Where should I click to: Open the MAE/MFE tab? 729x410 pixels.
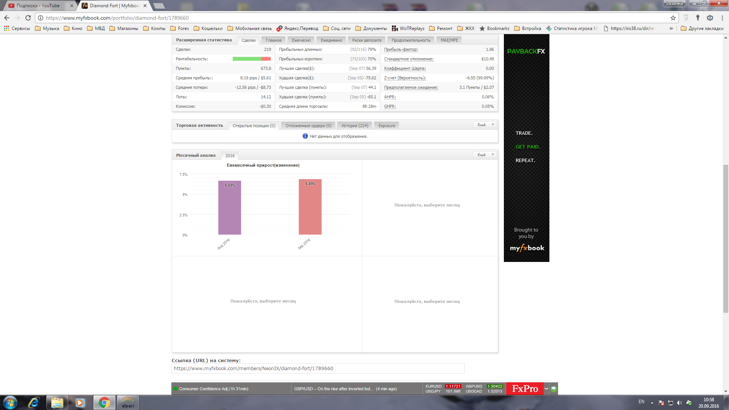pos(449,40)
